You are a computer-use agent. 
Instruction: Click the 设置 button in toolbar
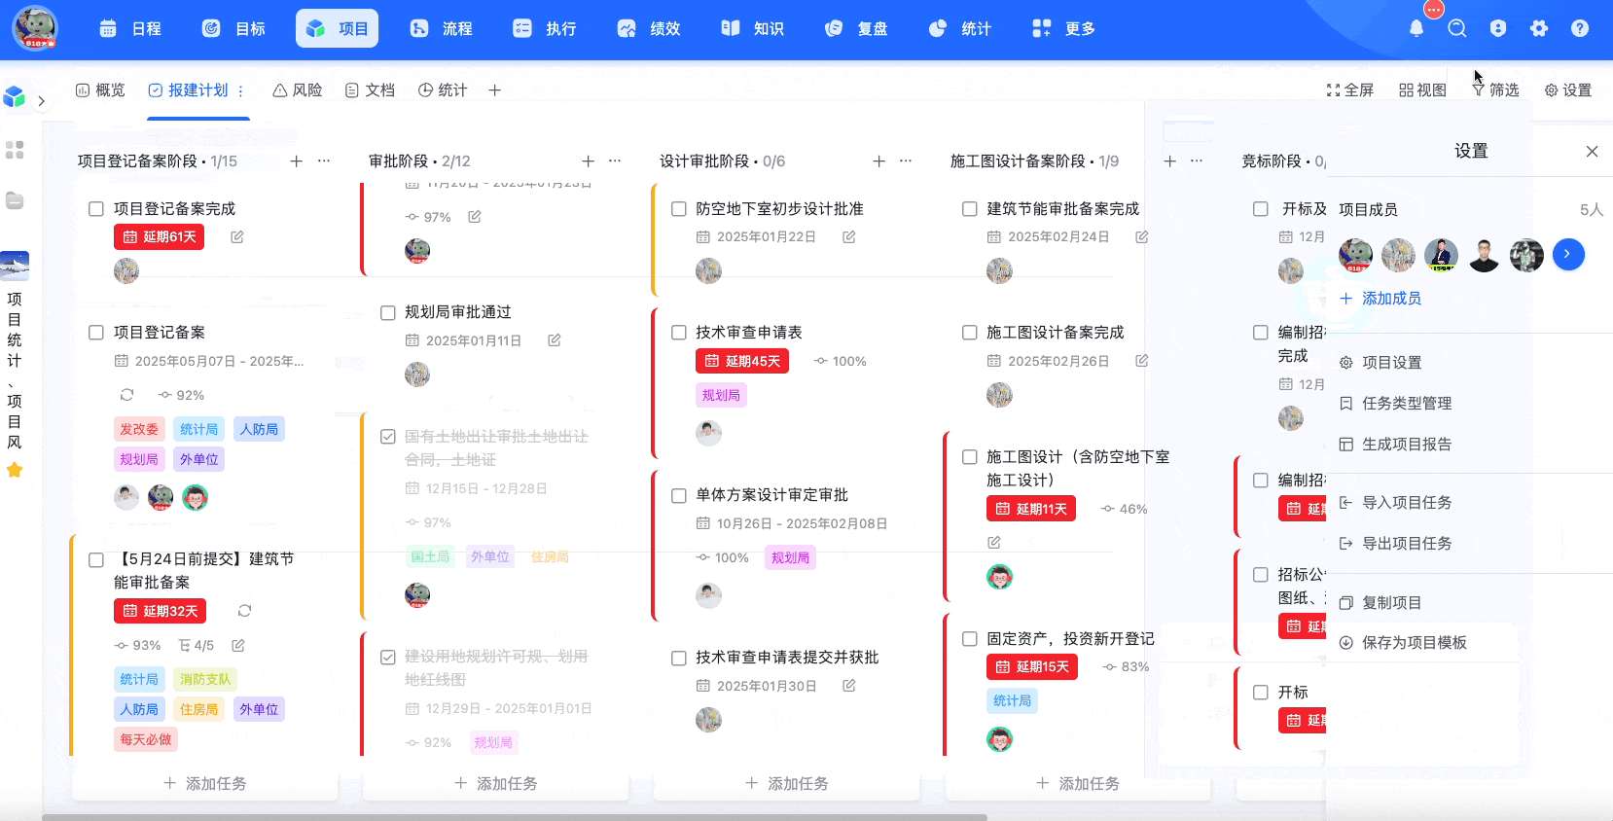point(1568,90)
